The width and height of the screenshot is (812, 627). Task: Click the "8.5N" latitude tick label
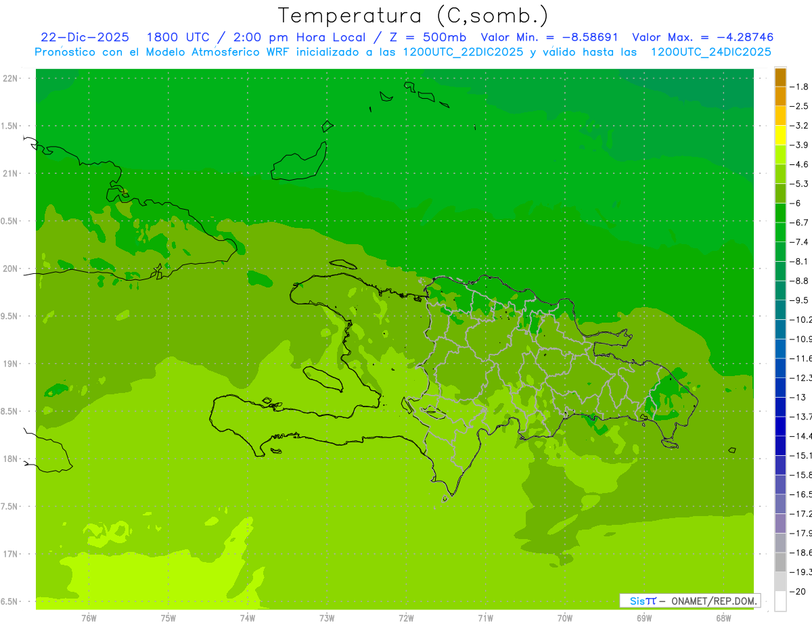tap(10, 411)
